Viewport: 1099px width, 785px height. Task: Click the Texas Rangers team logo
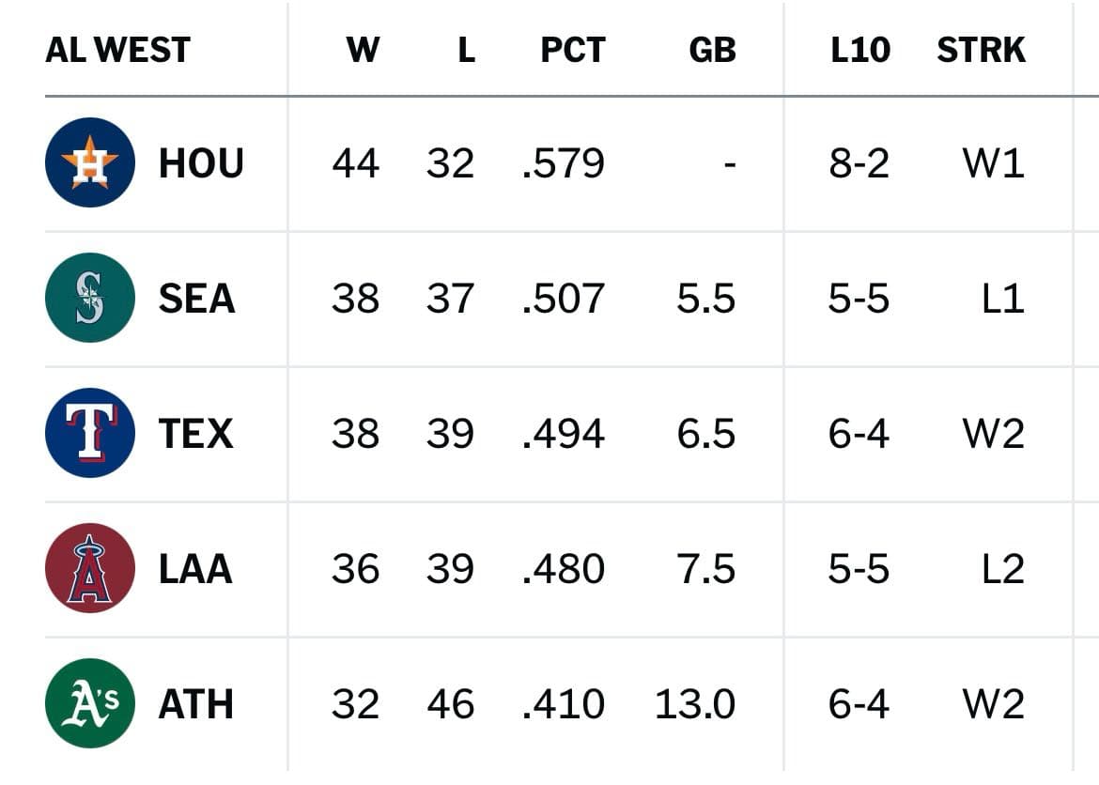point(90,433)
